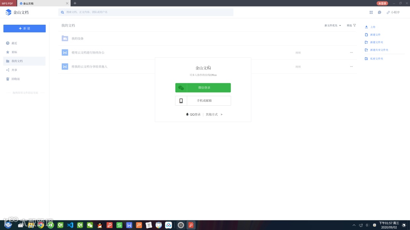Viewport: 410px width, 230px height.
Task: Open Baidu Netdisk icon in taskbar
Action: click(x=169, y=225)
